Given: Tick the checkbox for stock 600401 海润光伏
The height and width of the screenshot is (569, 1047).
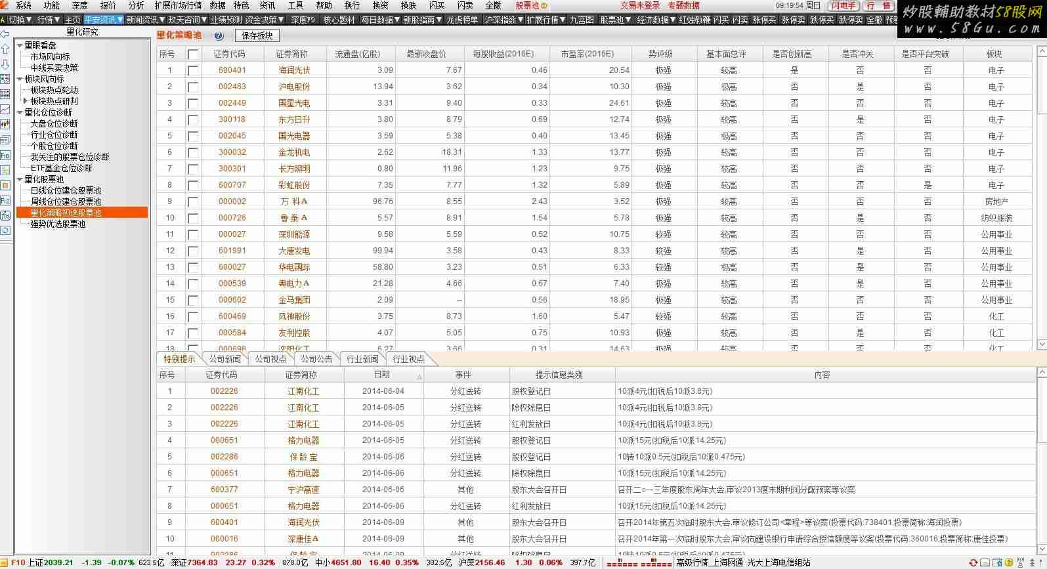Looking at the screenshot, I should [193, 70].
